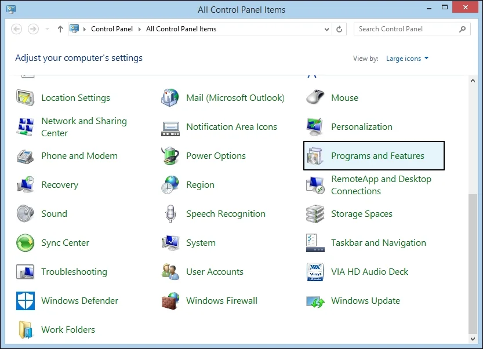Click the Speech Recognition link text
Screen dimensions: 483x349
pyautogui.click(x=226, y=214)
